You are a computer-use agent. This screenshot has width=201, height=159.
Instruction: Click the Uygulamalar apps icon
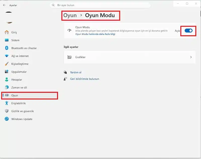pyautogui.click(x=7, y=72)
